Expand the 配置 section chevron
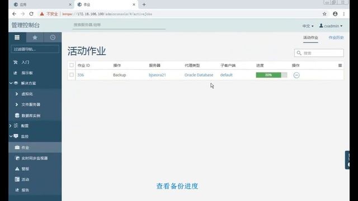358x201 pixels. point(10,126)
